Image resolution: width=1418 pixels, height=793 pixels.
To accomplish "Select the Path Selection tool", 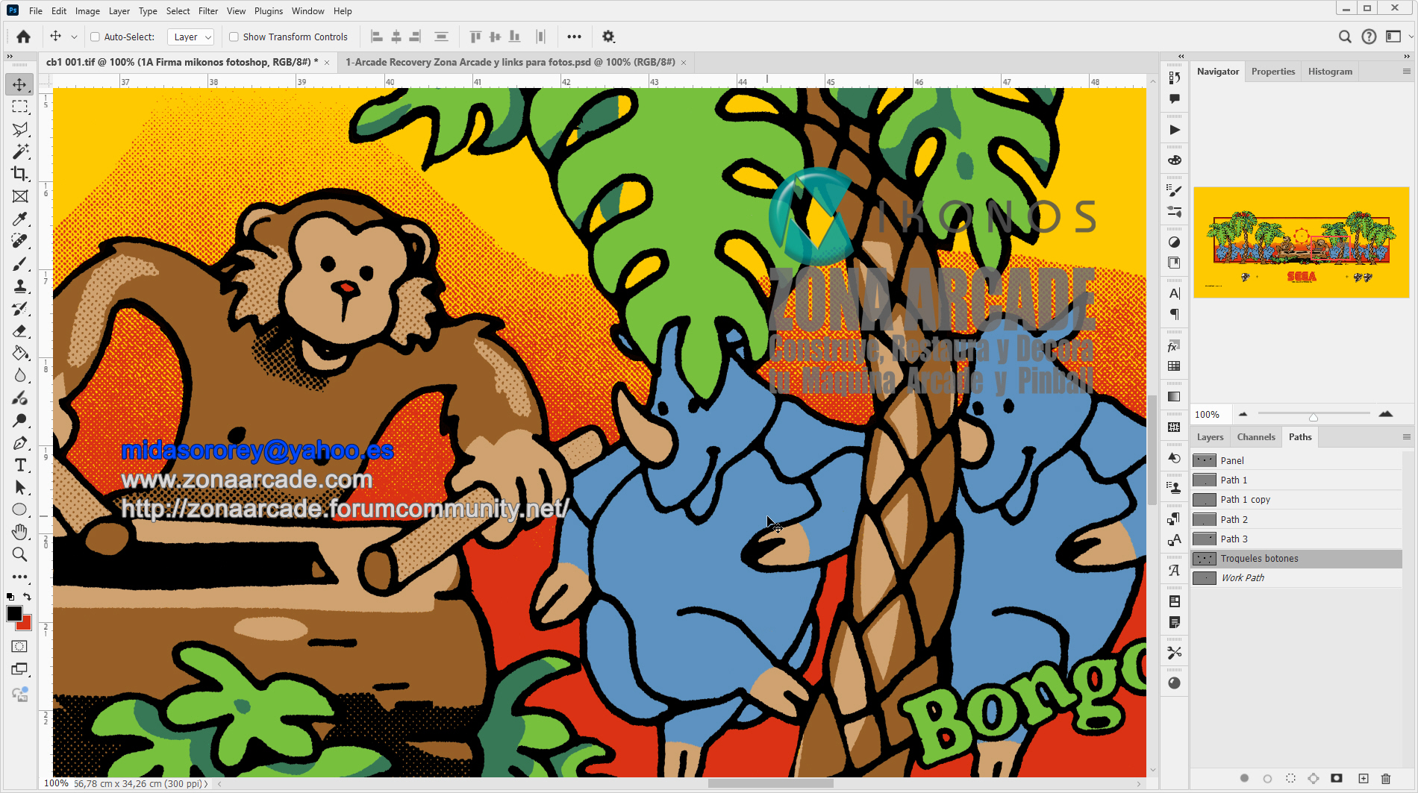I will [x=20, y=488].
